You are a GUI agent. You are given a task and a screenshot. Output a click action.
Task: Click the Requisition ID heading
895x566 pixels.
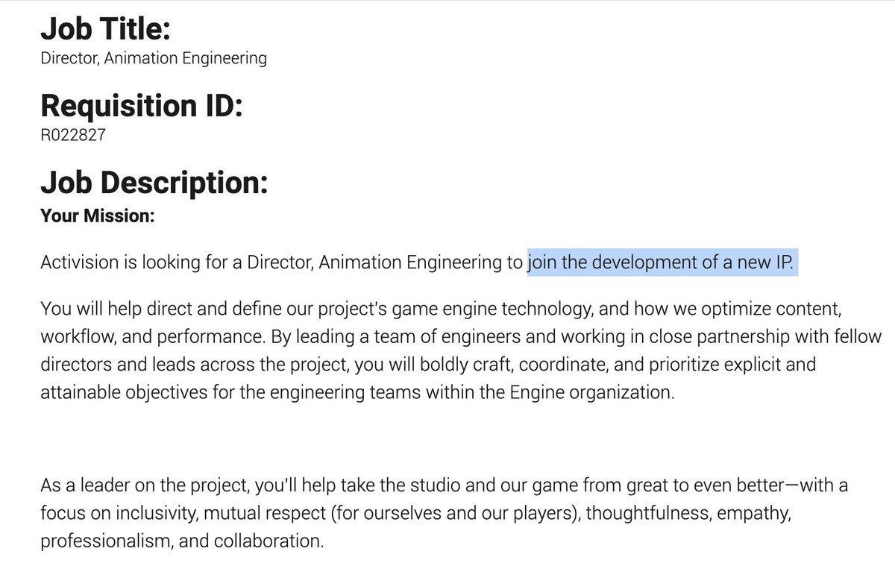[142, 106]
